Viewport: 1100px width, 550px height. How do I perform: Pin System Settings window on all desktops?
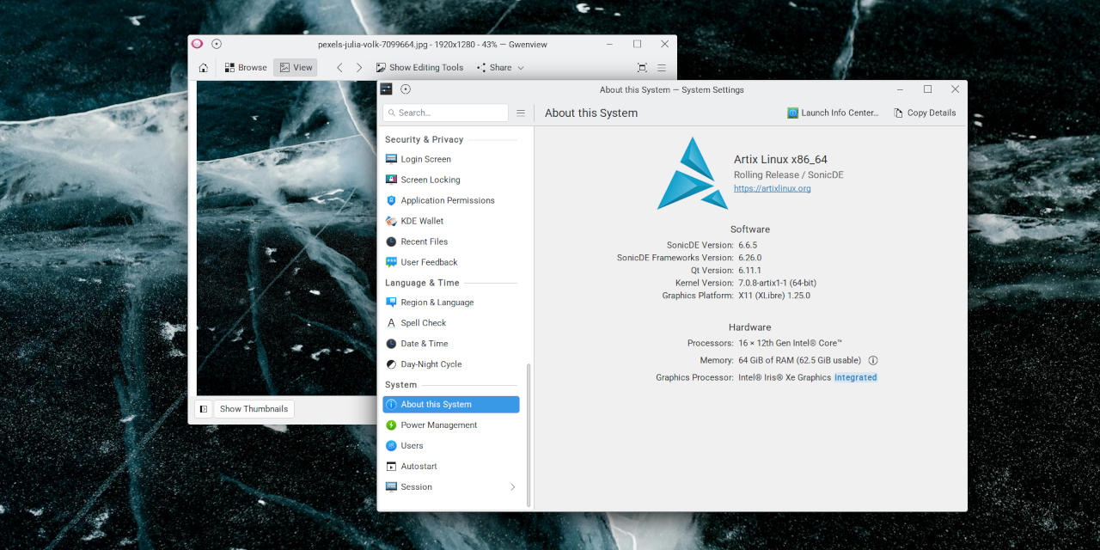[406, 89]
